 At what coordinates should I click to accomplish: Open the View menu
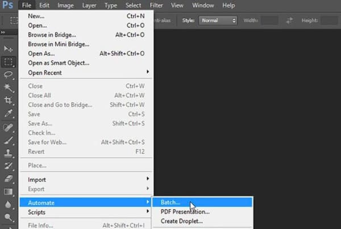coord(177,5)
